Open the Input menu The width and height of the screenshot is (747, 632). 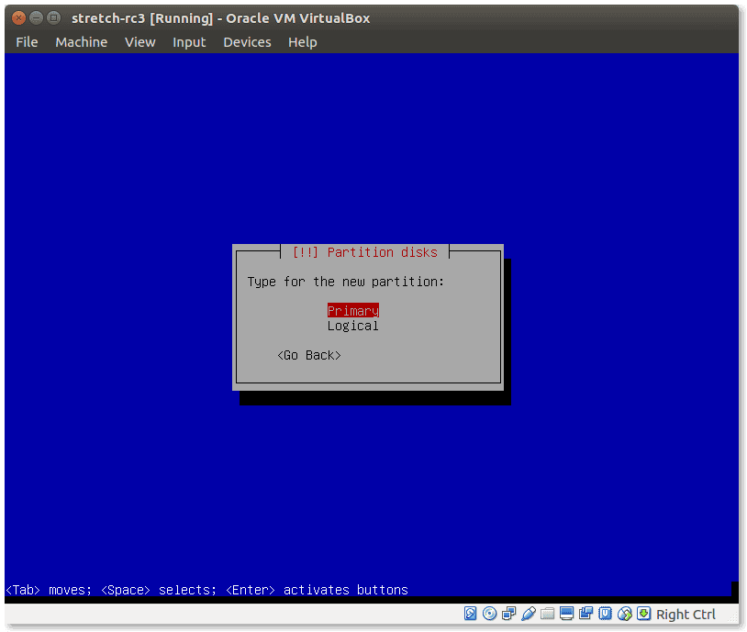[x=189, y=42]
